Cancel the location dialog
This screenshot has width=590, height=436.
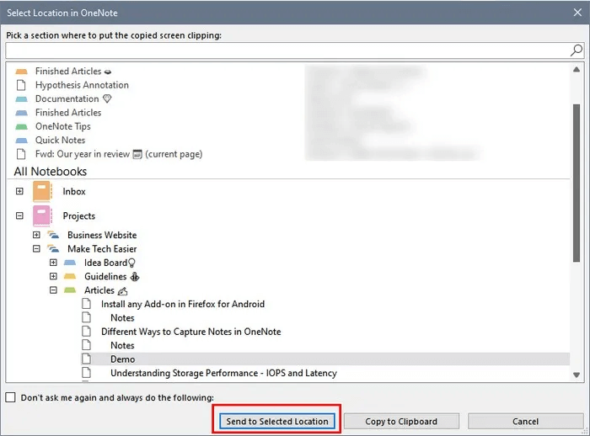tap(525, 422)
